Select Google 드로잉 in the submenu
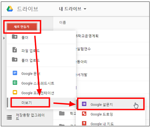This screenshot has height=129, width=152. pos(111,114)
